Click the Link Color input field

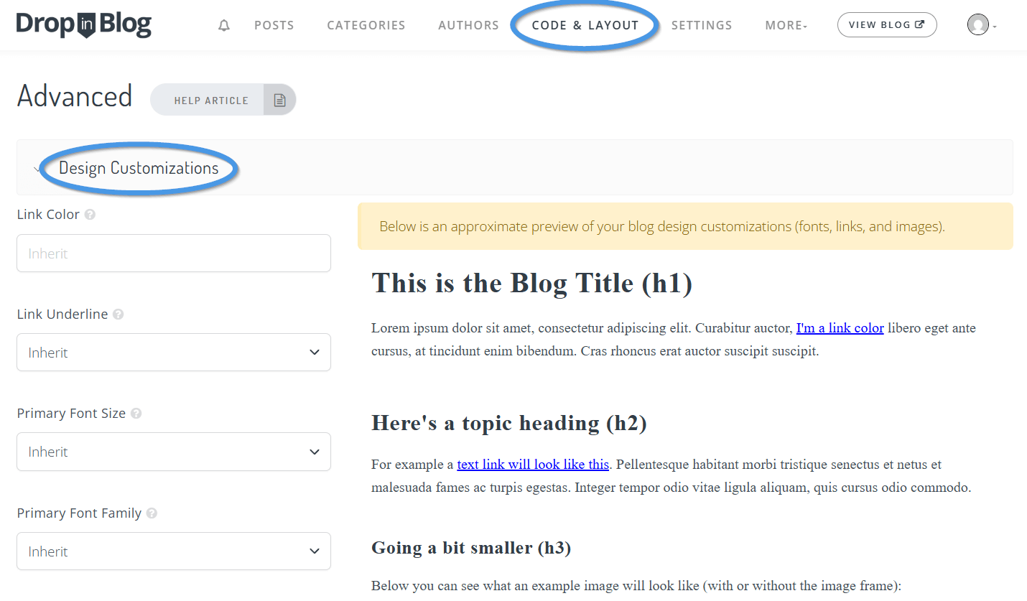[x=174, y=253]
